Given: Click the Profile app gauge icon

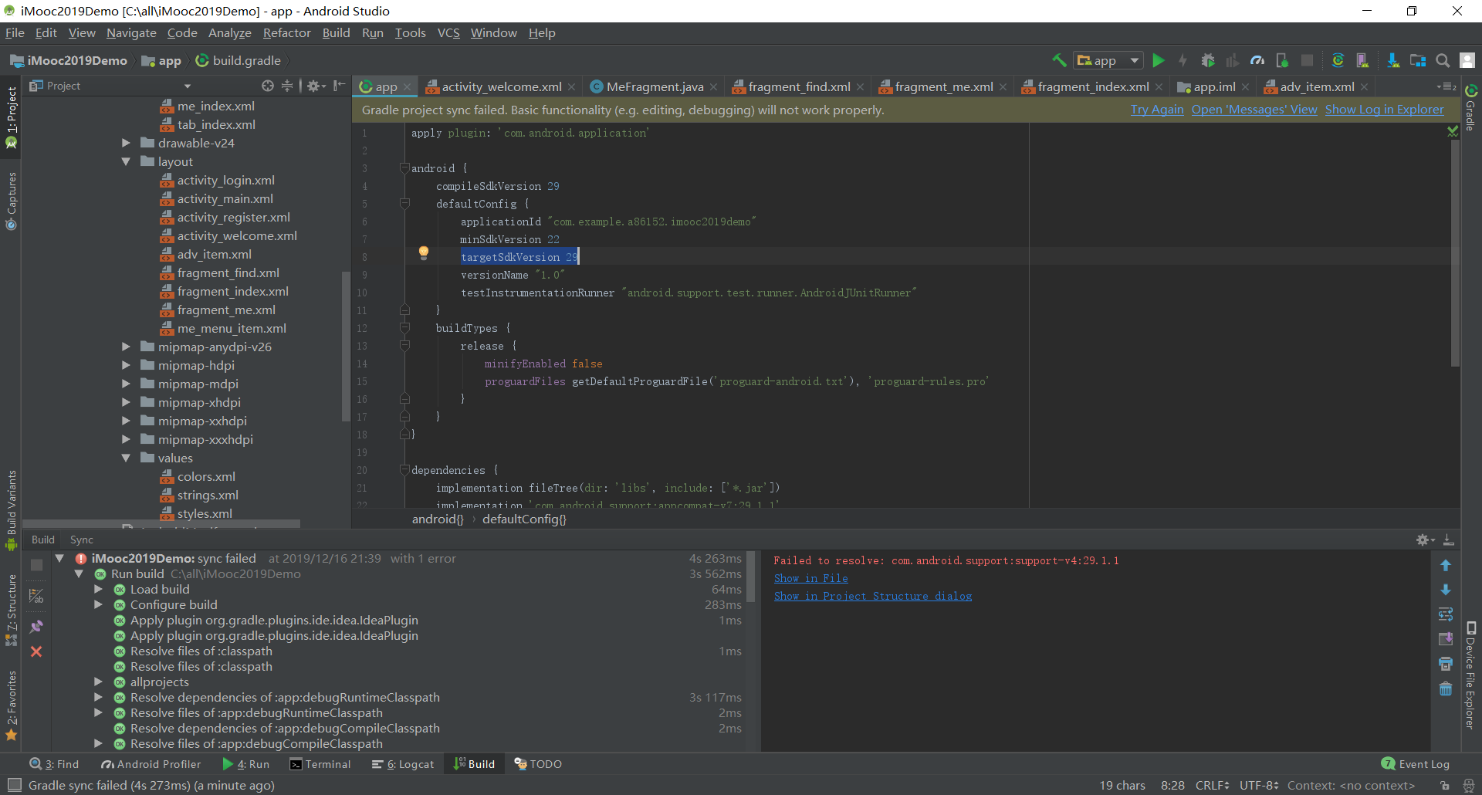Looking at the screenshot, I should [1257, 60].
